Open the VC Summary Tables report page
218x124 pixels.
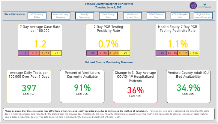point(37,16)
